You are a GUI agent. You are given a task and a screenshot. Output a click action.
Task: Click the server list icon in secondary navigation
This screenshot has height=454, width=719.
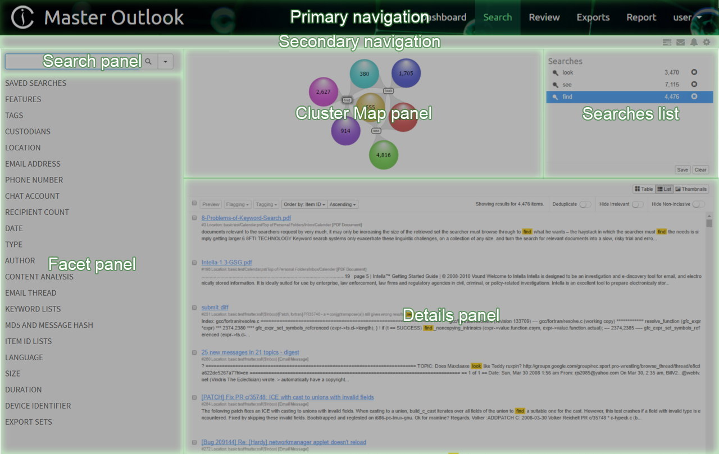667,42
